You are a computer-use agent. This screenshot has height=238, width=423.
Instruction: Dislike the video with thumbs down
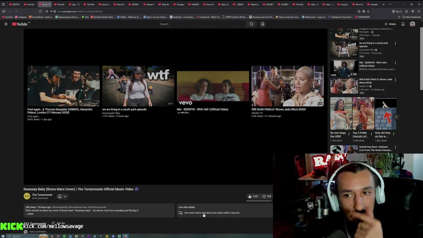pos(267,196)
